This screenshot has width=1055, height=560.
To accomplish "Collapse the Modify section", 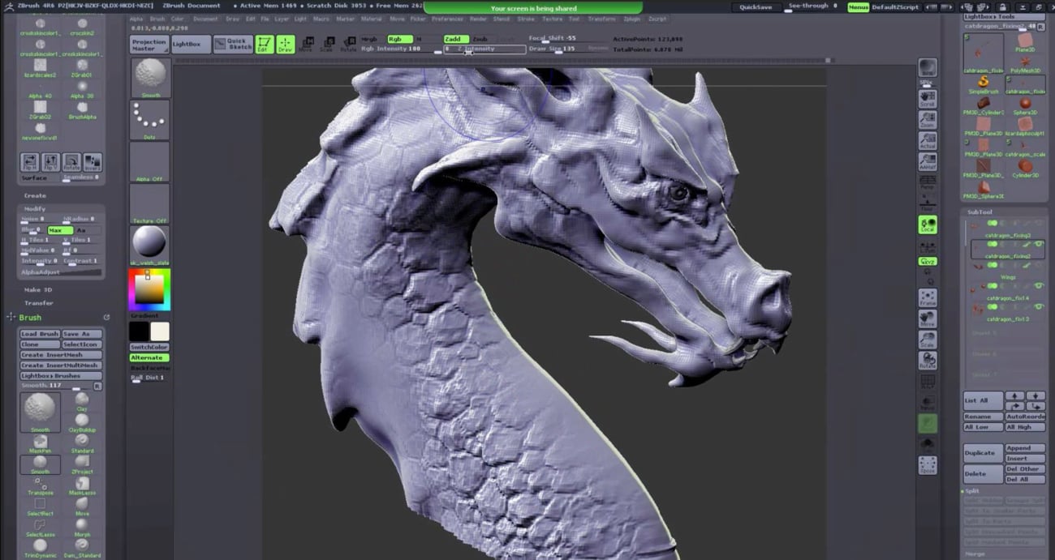I will (x=35, y=208).
